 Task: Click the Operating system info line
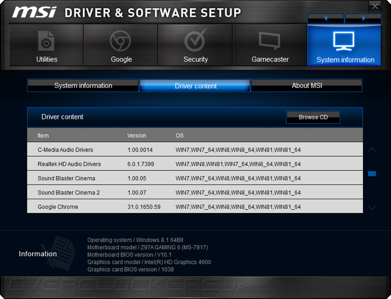pos(135,240)
